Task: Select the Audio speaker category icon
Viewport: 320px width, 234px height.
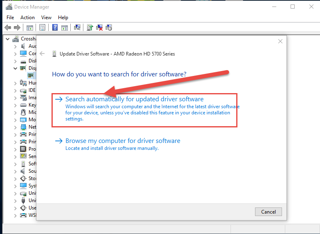Action: 23,46
